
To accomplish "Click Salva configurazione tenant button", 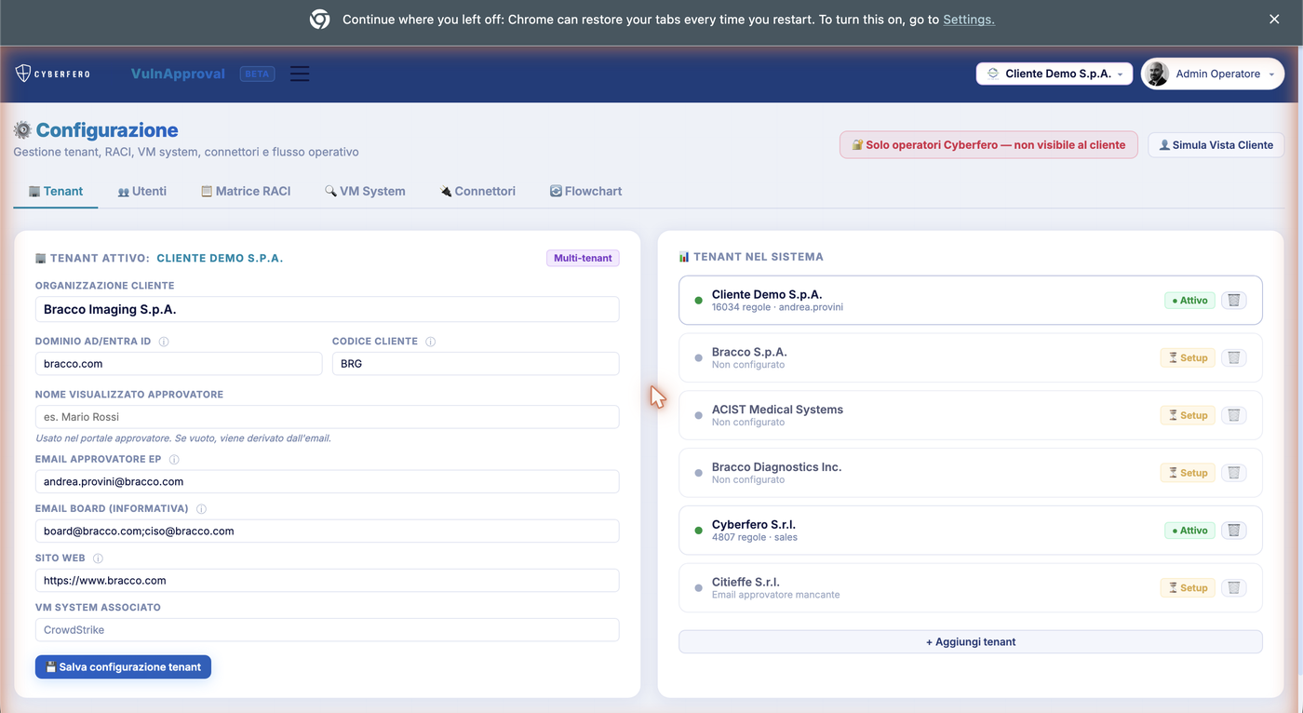I will coord(123,666).
